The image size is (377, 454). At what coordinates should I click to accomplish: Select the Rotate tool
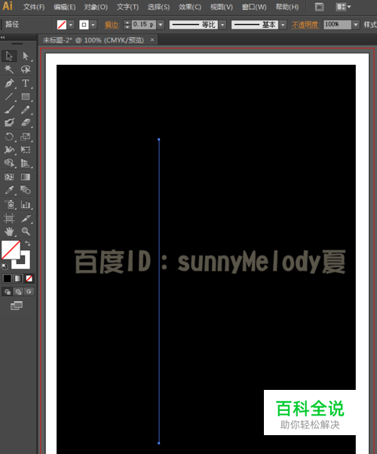(9, 137)
